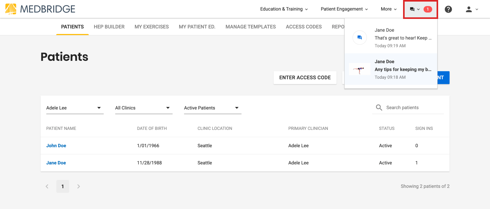Open Access Codes tab
The image size is (490, 209).
click(x=304, y=27)
